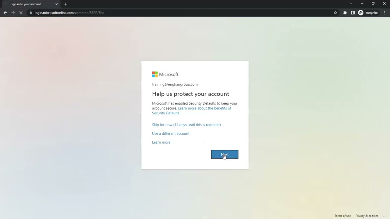Bookmark this page with star icon
Screen dimensions: 390x219
[x=335, y=13]
